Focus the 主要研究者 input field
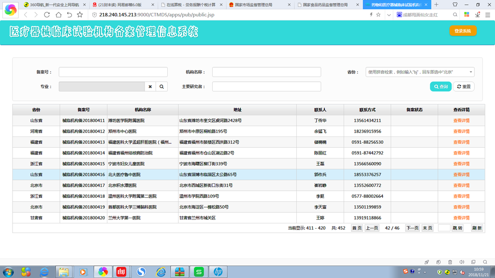 pos(266,87)
